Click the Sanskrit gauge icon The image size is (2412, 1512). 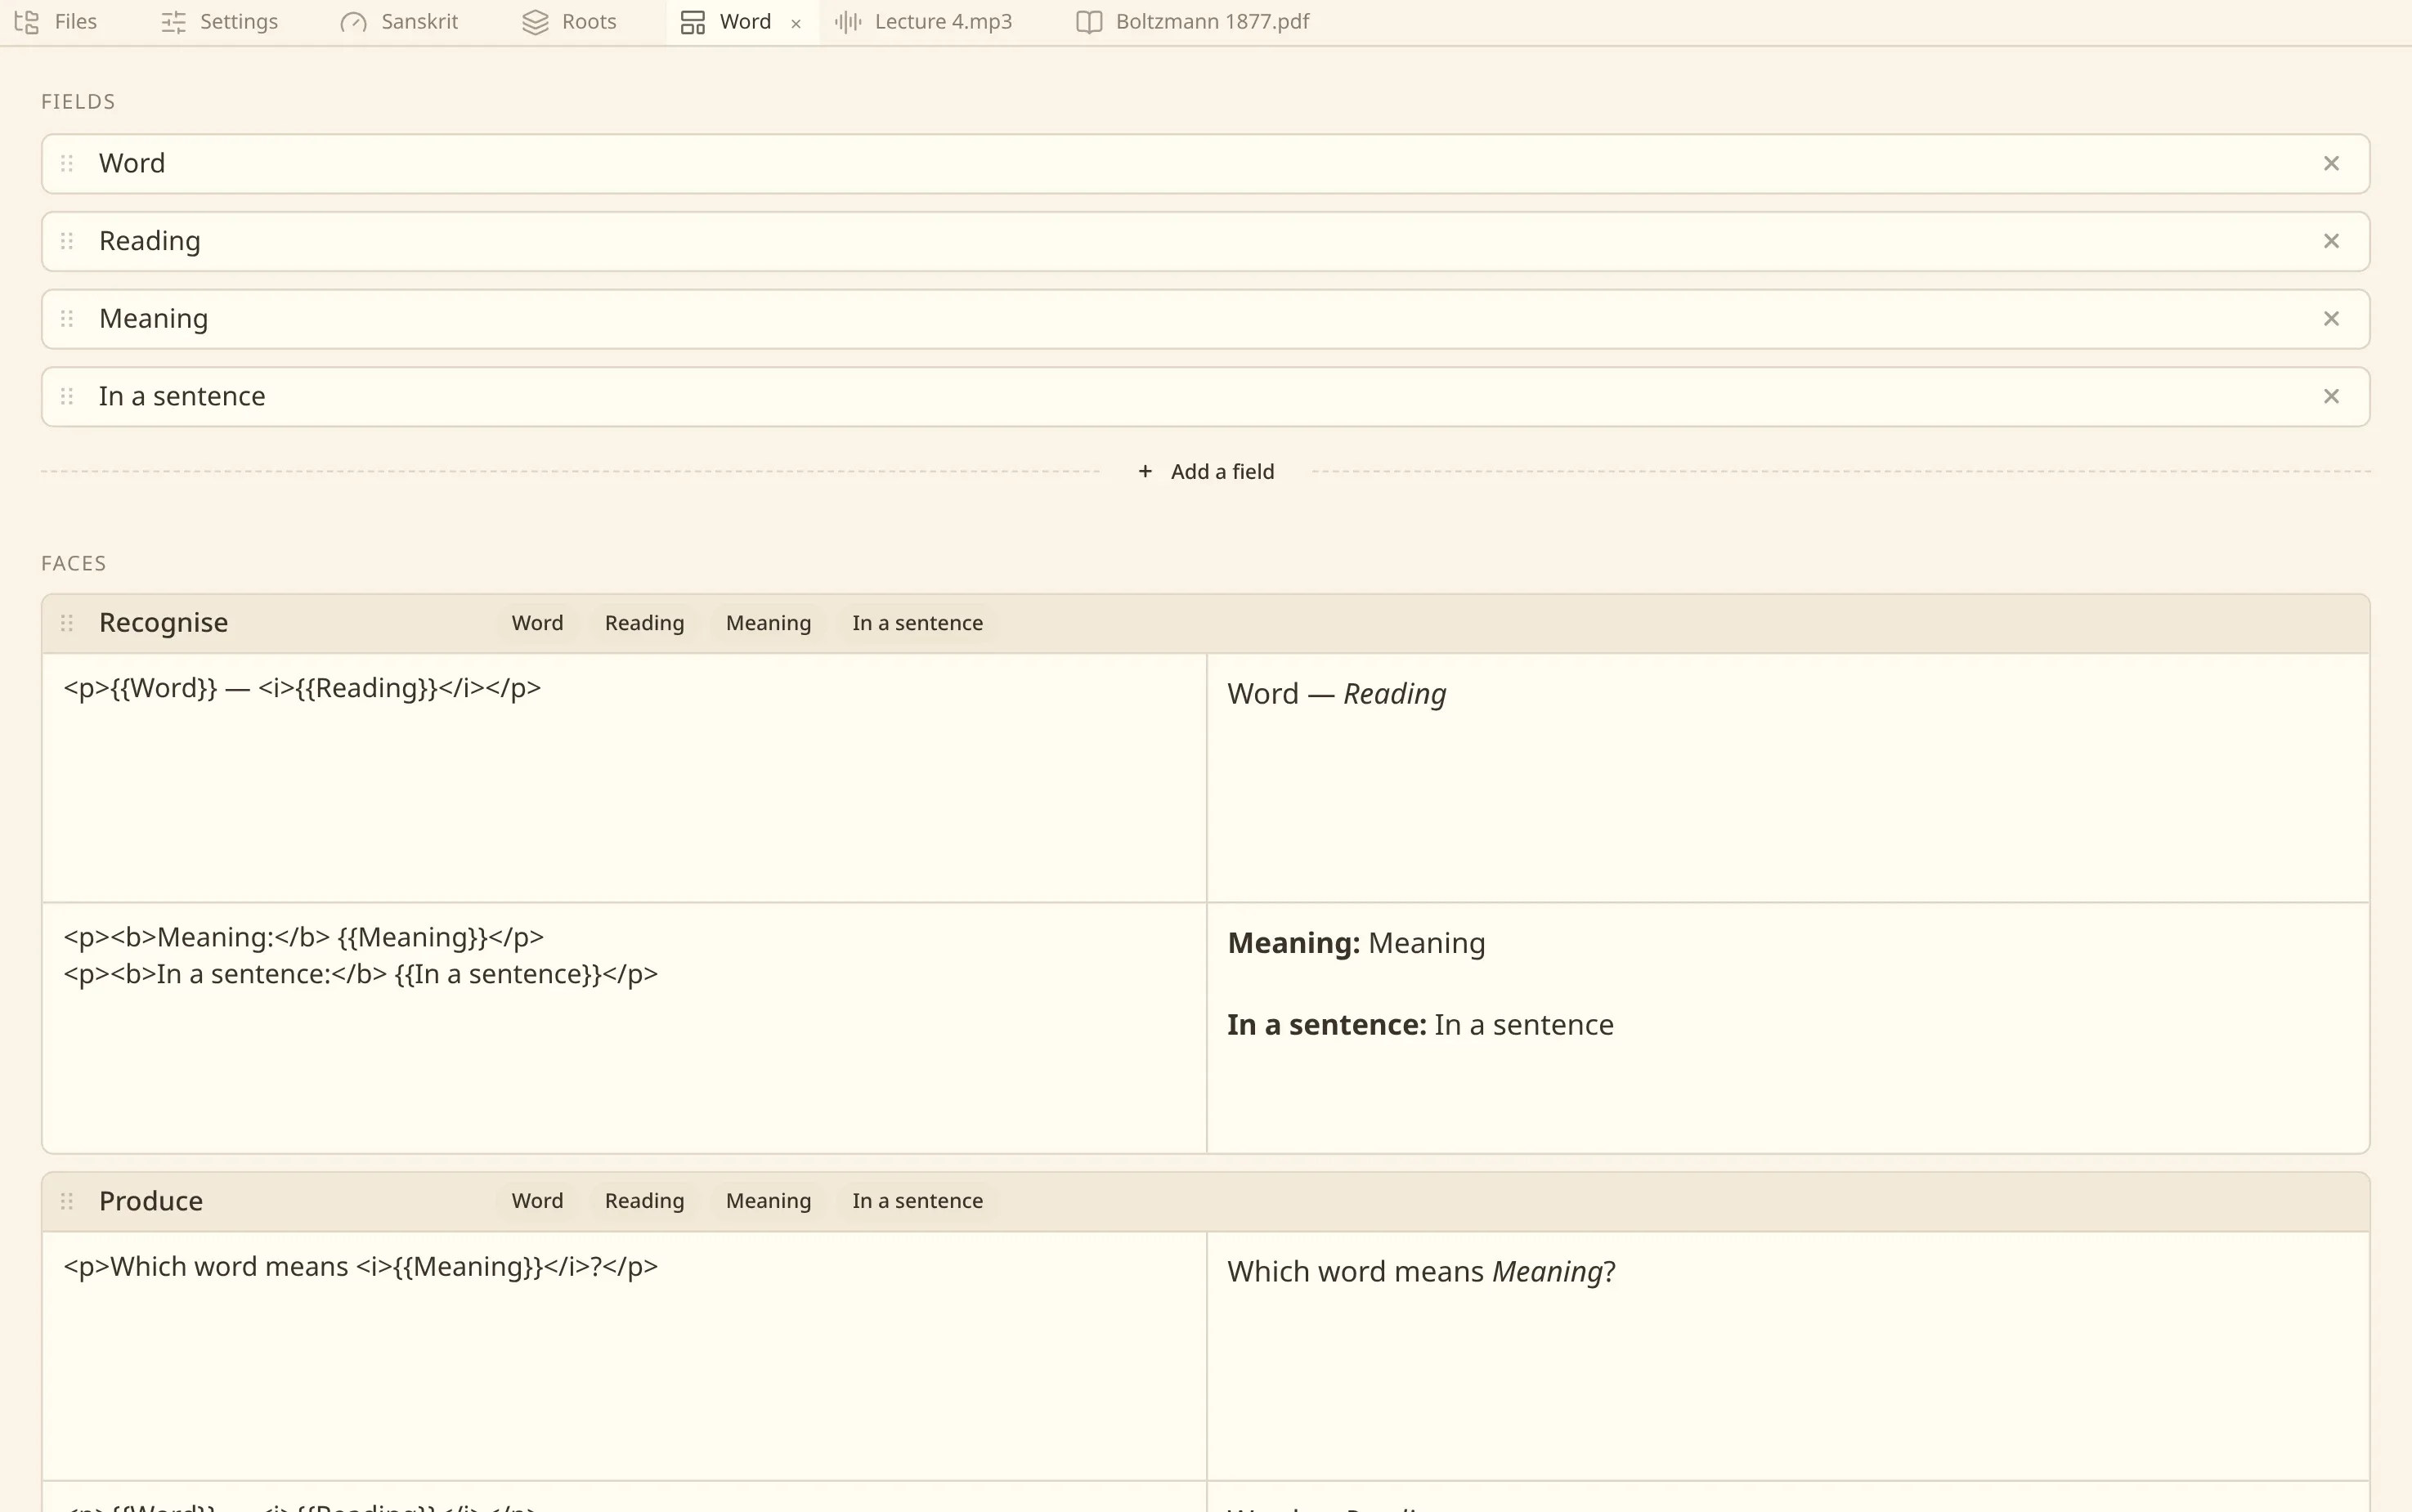coord(353,22)
